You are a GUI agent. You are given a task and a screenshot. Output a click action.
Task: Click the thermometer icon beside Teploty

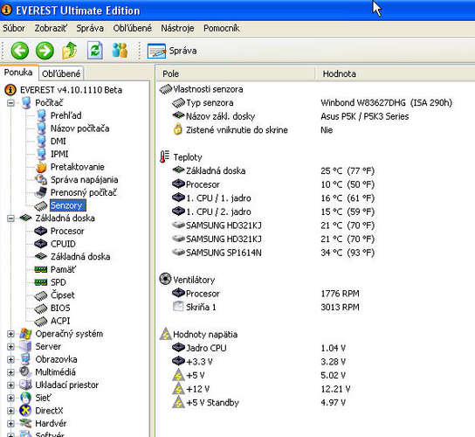coord(164,156)
